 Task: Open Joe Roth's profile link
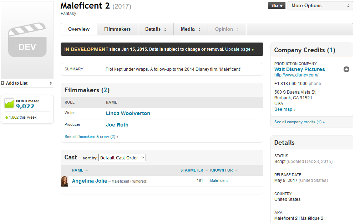pyautogui.click(x=117, y=125)
